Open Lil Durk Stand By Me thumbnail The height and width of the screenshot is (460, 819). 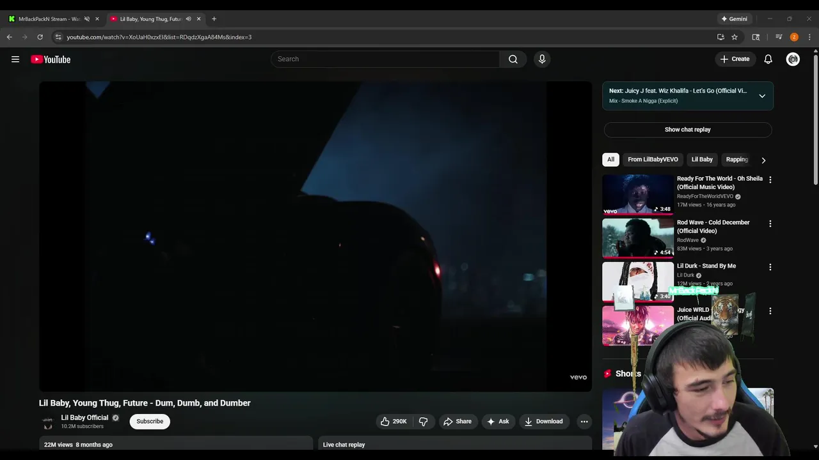coord(638,281)
